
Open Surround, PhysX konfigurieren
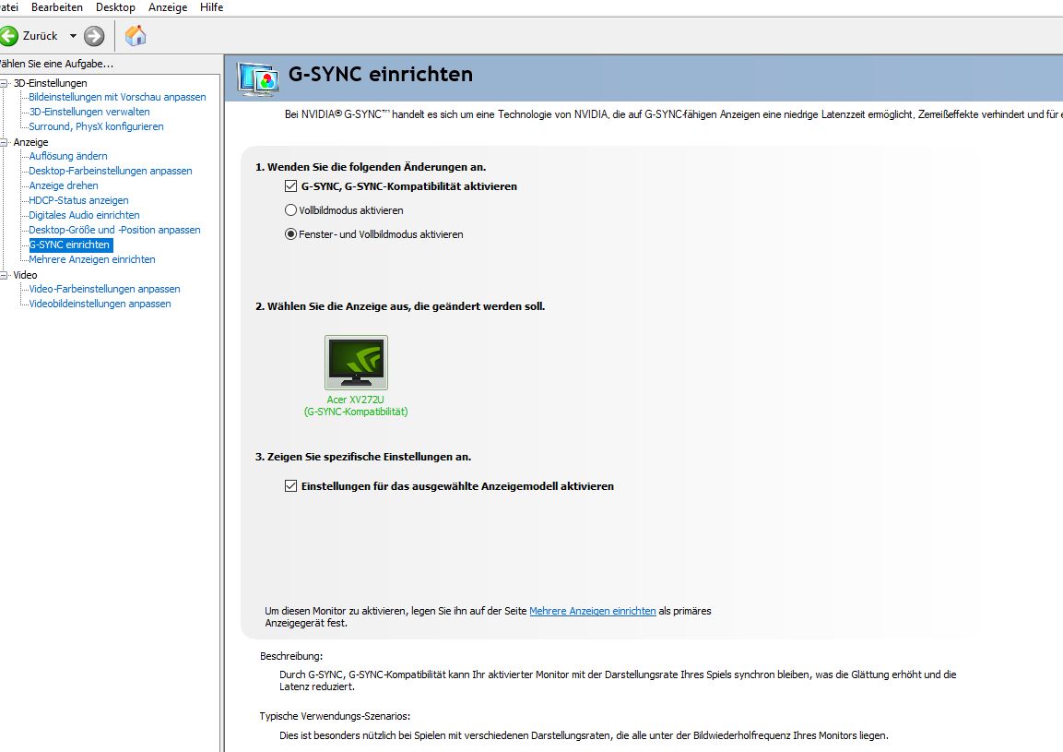click(96, 127)
